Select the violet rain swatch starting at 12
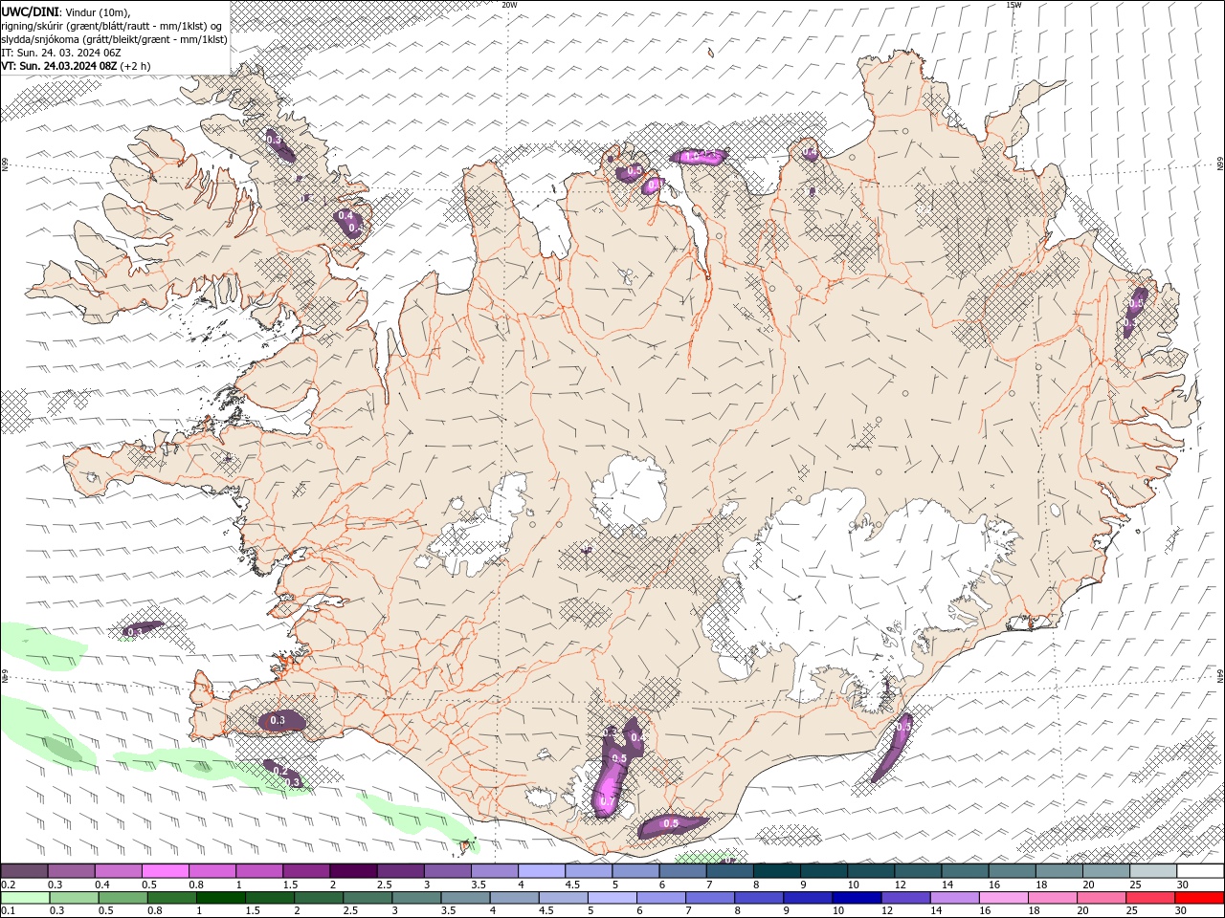The image size is (1225, 918). point(903,898)
